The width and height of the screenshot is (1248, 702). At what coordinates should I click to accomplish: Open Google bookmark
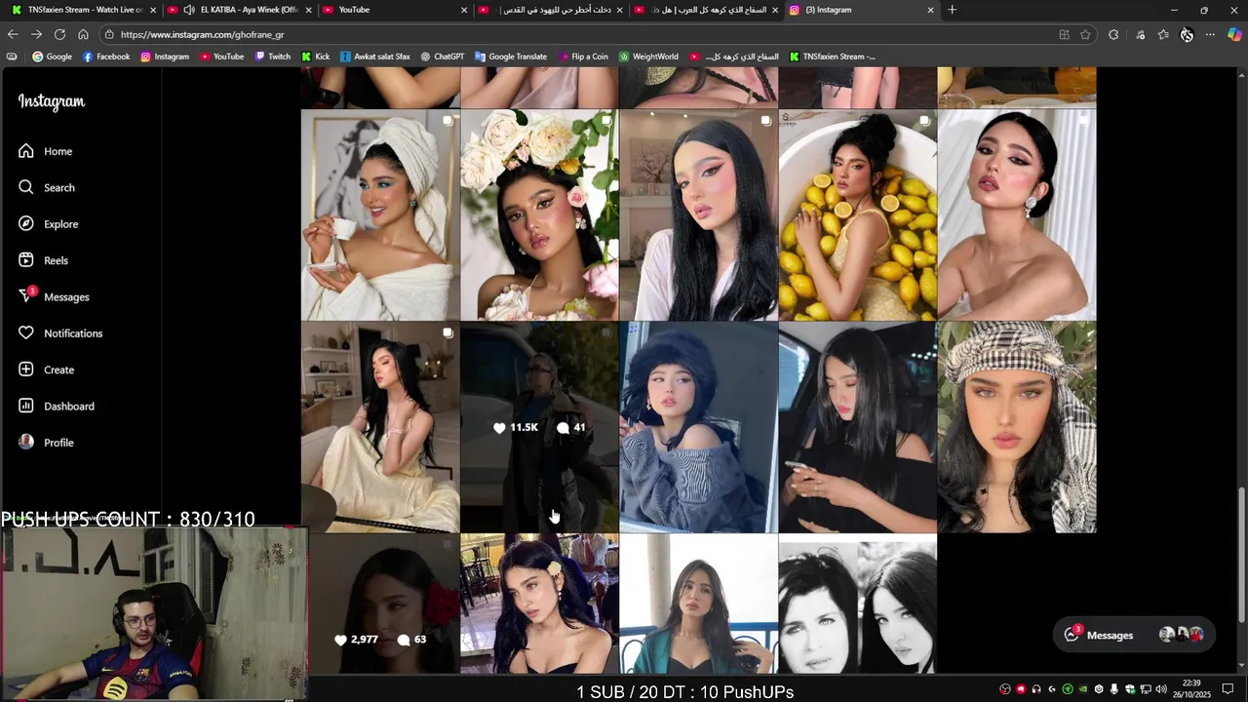click(x=53, y=57)
